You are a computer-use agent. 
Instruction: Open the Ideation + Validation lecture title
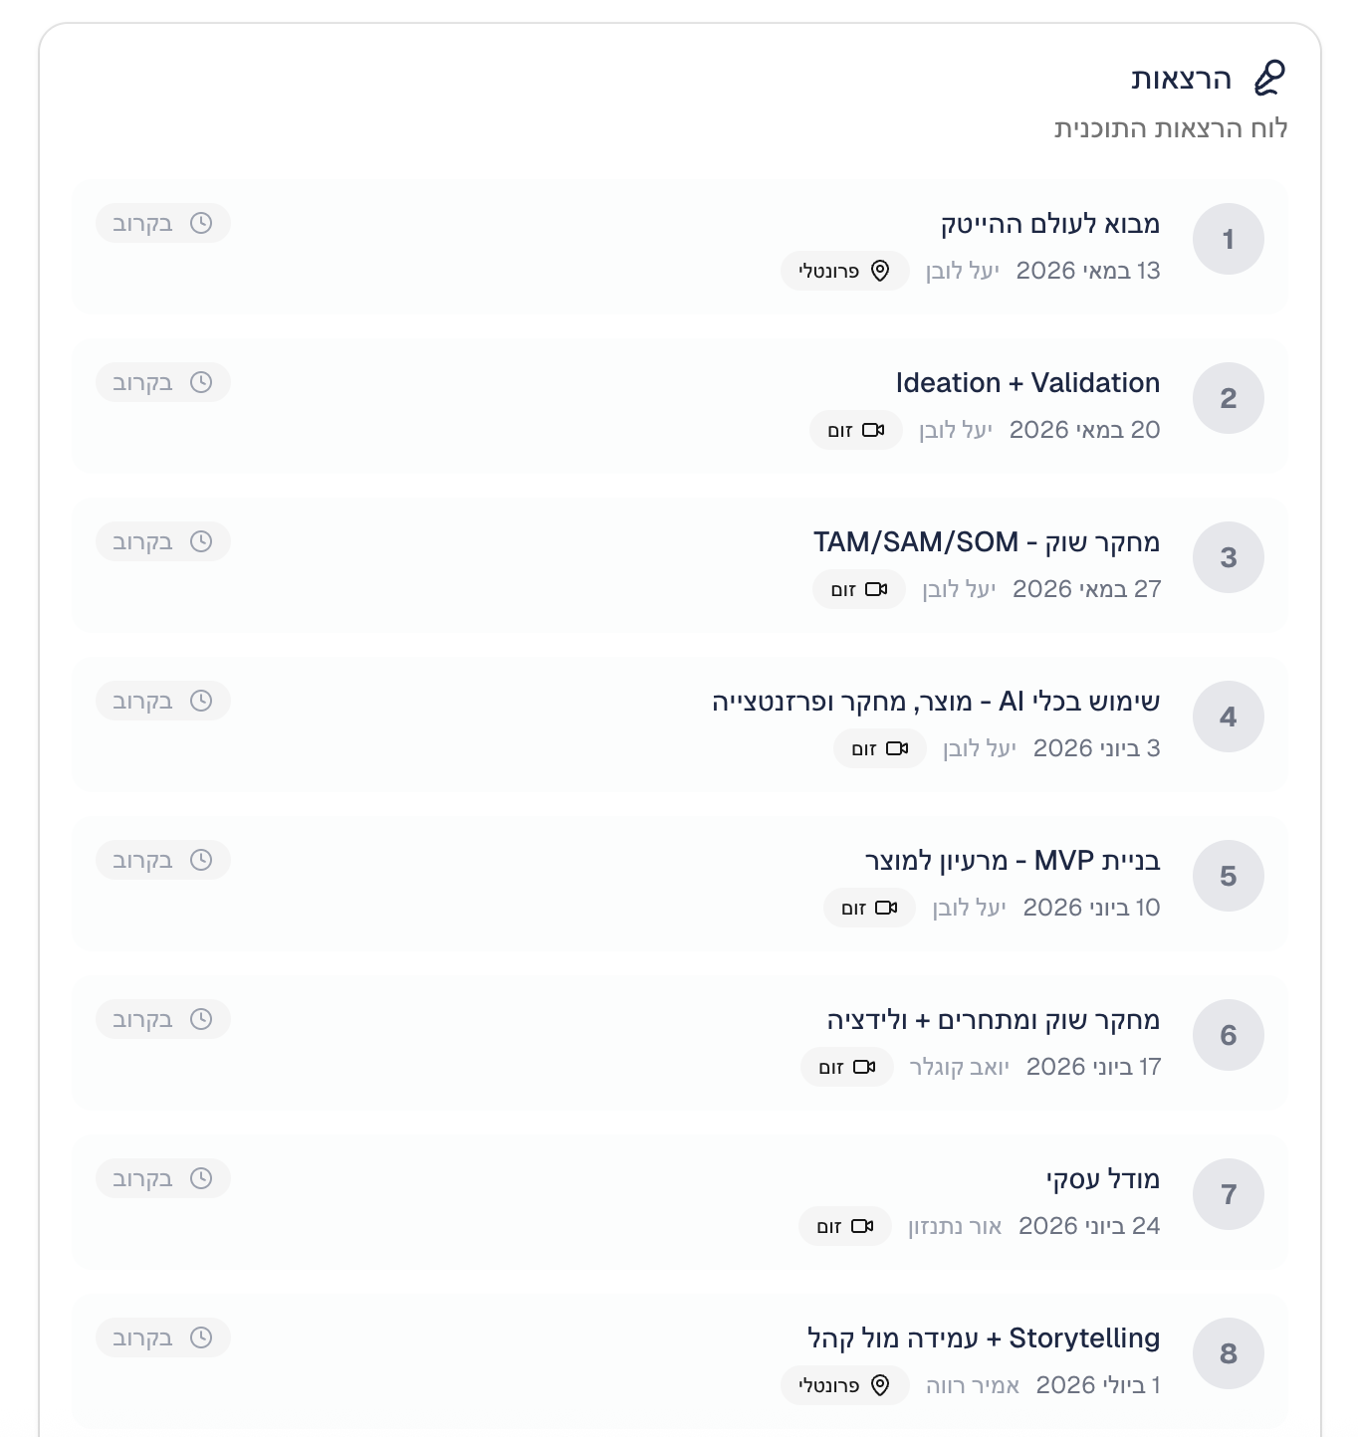pyautogui.click(x=1027, y=383)
